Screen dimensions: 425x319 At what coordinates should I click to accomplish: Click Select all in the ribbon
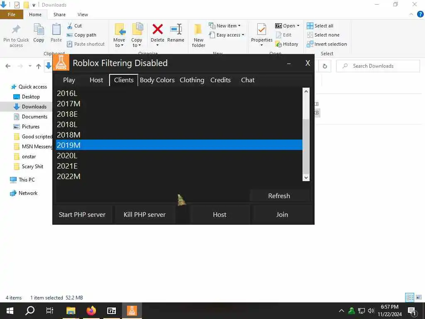coord(320,26)
